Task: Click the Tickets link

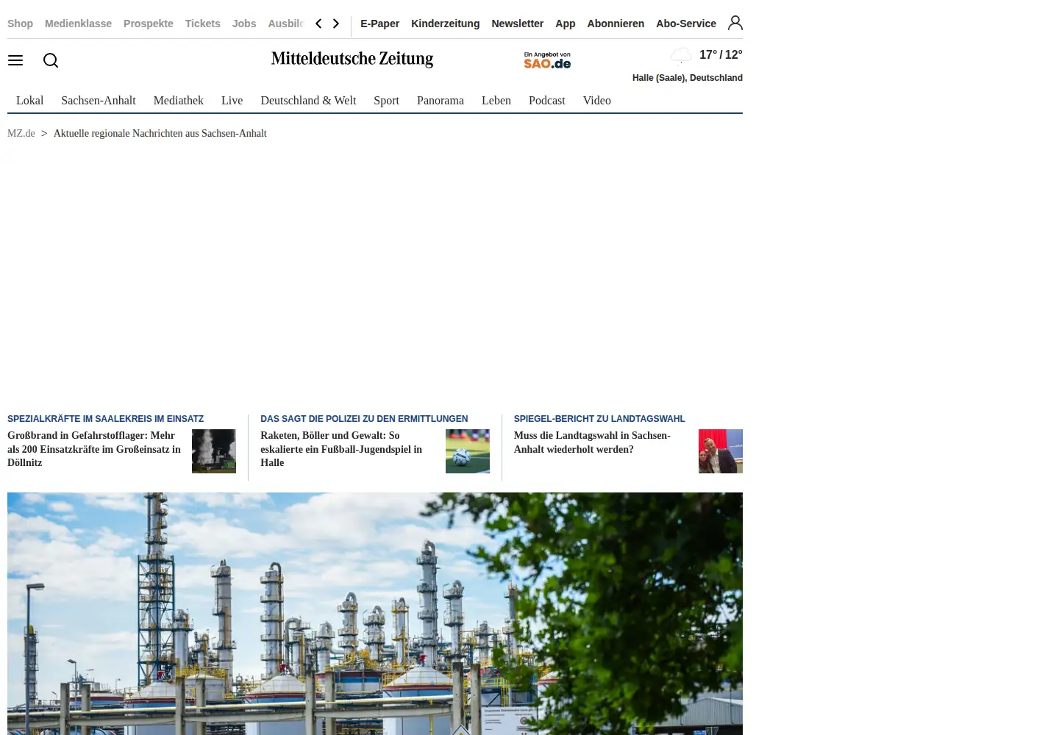Action: pyautogui.click(x=203, y=24)
